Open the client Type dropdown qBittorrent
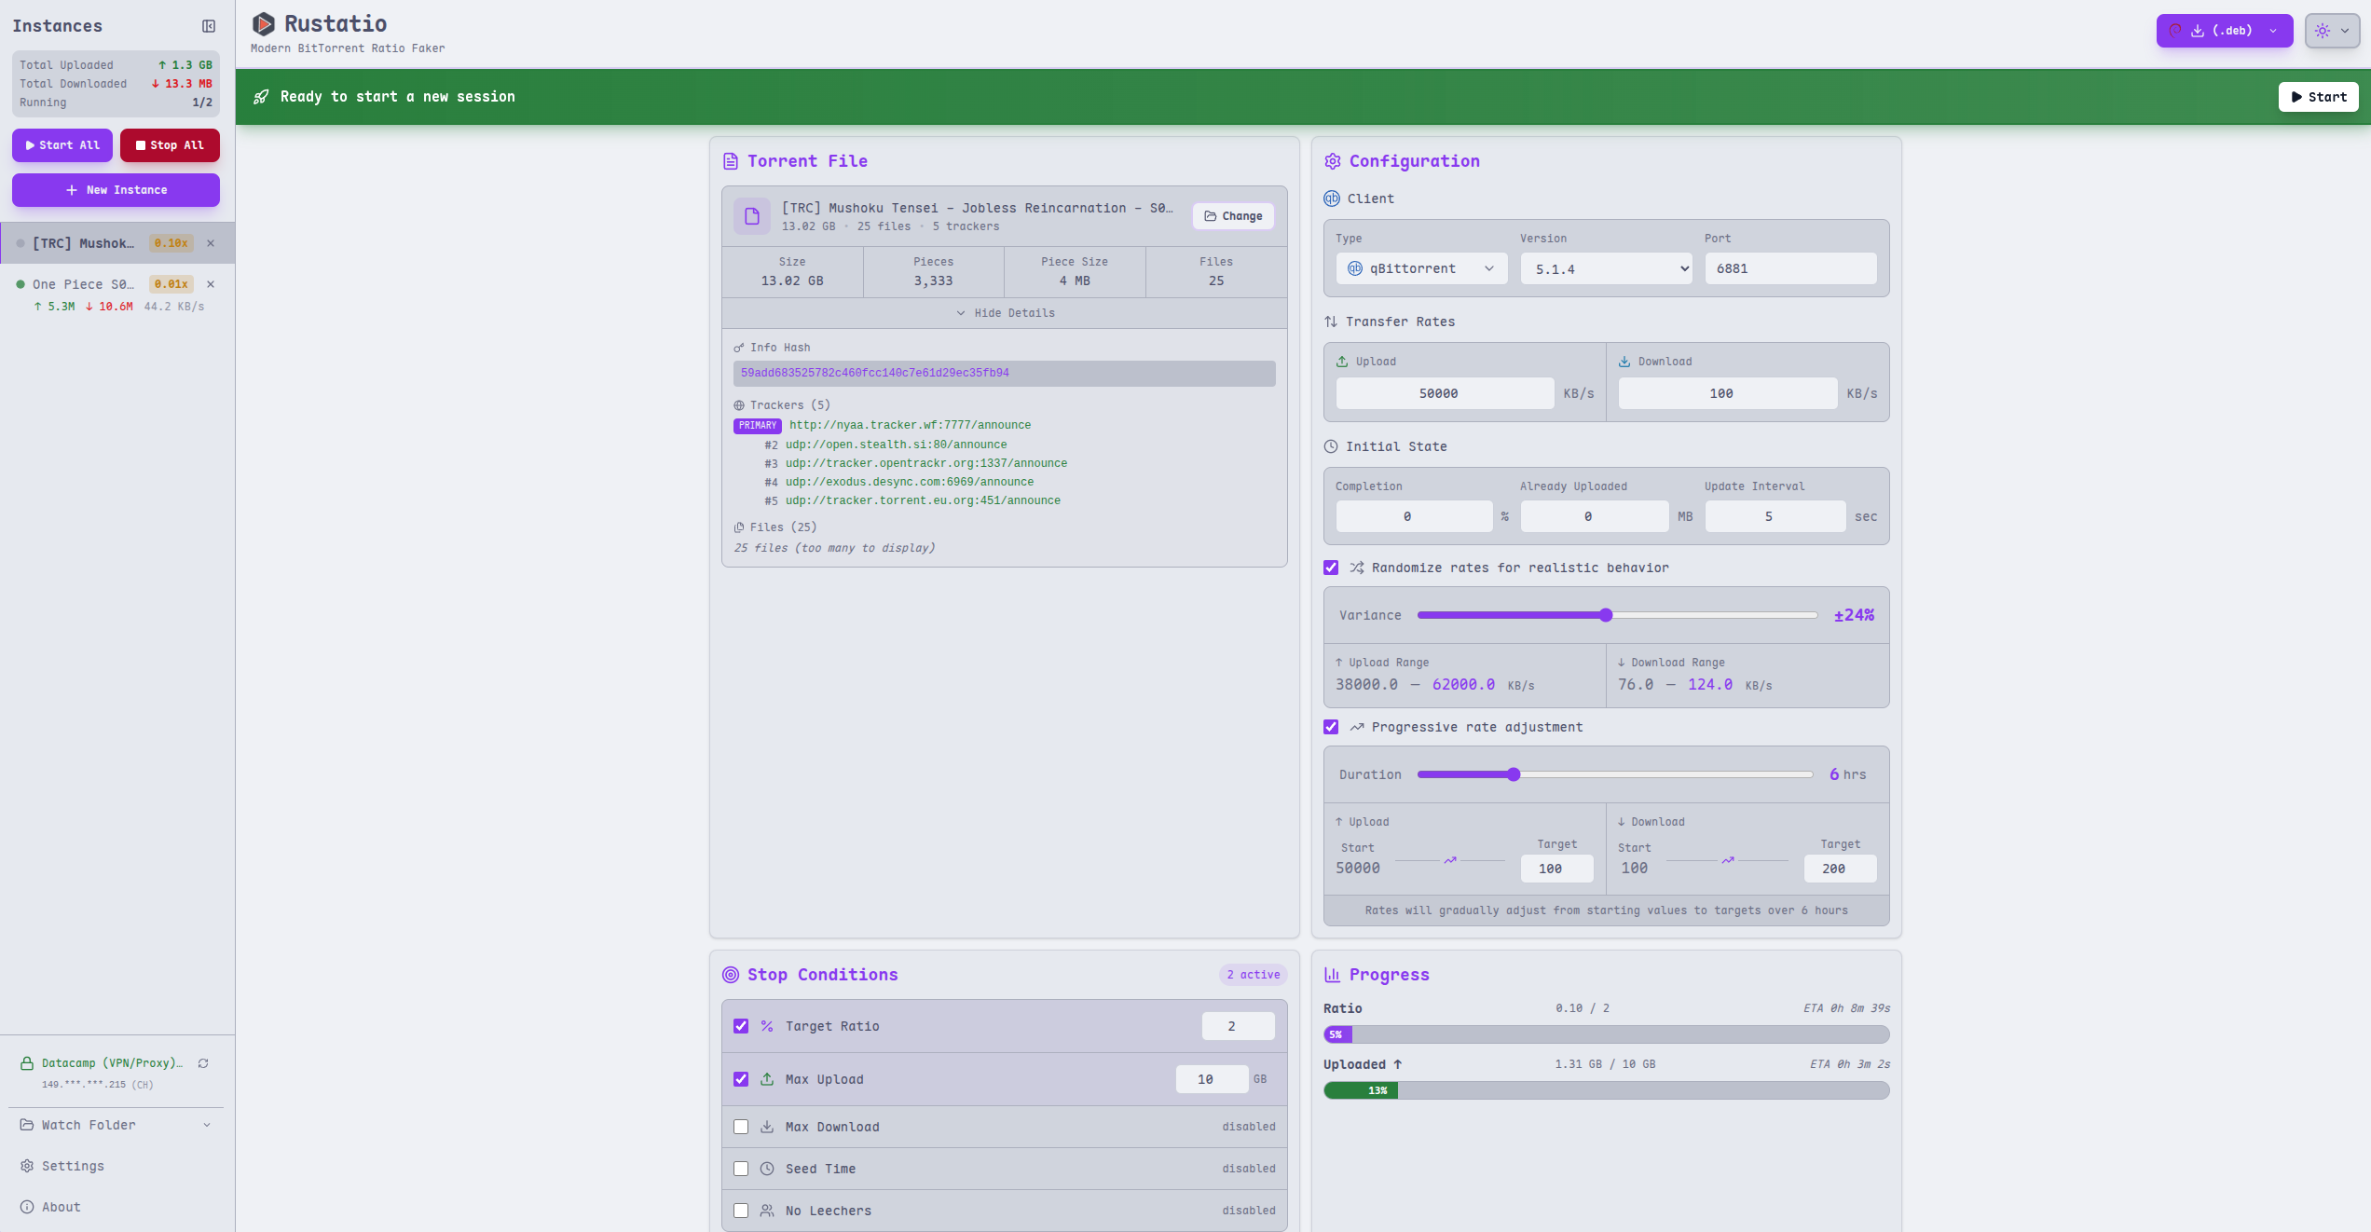 pos(1421,268)
